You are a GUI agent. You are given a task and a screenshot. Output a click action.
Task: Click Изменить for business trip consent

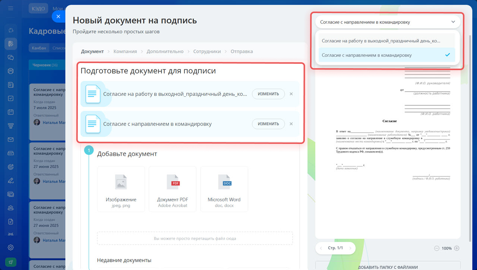click(268, 124)
